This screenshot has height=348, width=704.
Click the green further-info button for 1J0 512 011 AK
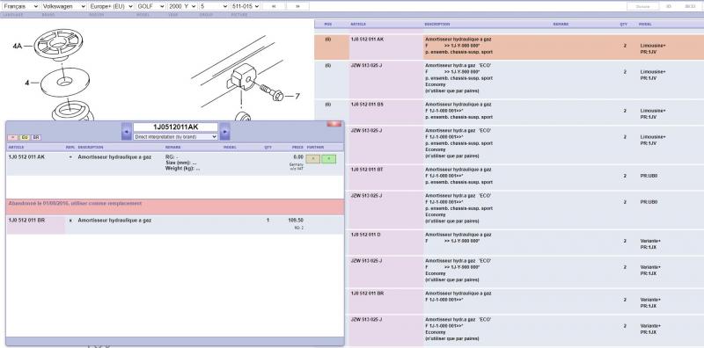328,159
